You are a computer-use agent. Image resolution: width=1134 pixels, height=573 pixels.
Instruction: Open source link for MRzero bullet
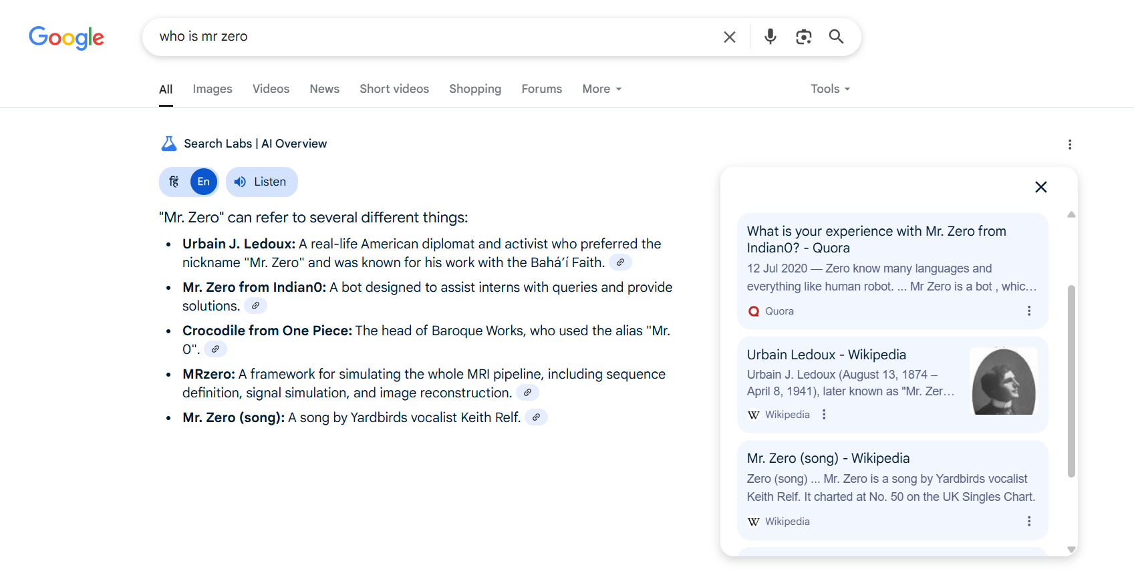tap(527, 393)
